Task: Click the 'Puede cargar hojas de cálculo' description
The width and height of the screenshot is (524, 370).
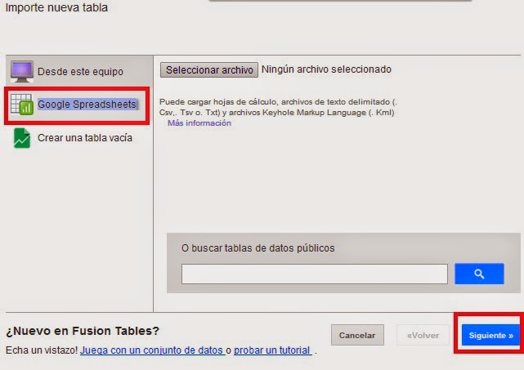Action: pyautogui.click(x=278, y=107)
